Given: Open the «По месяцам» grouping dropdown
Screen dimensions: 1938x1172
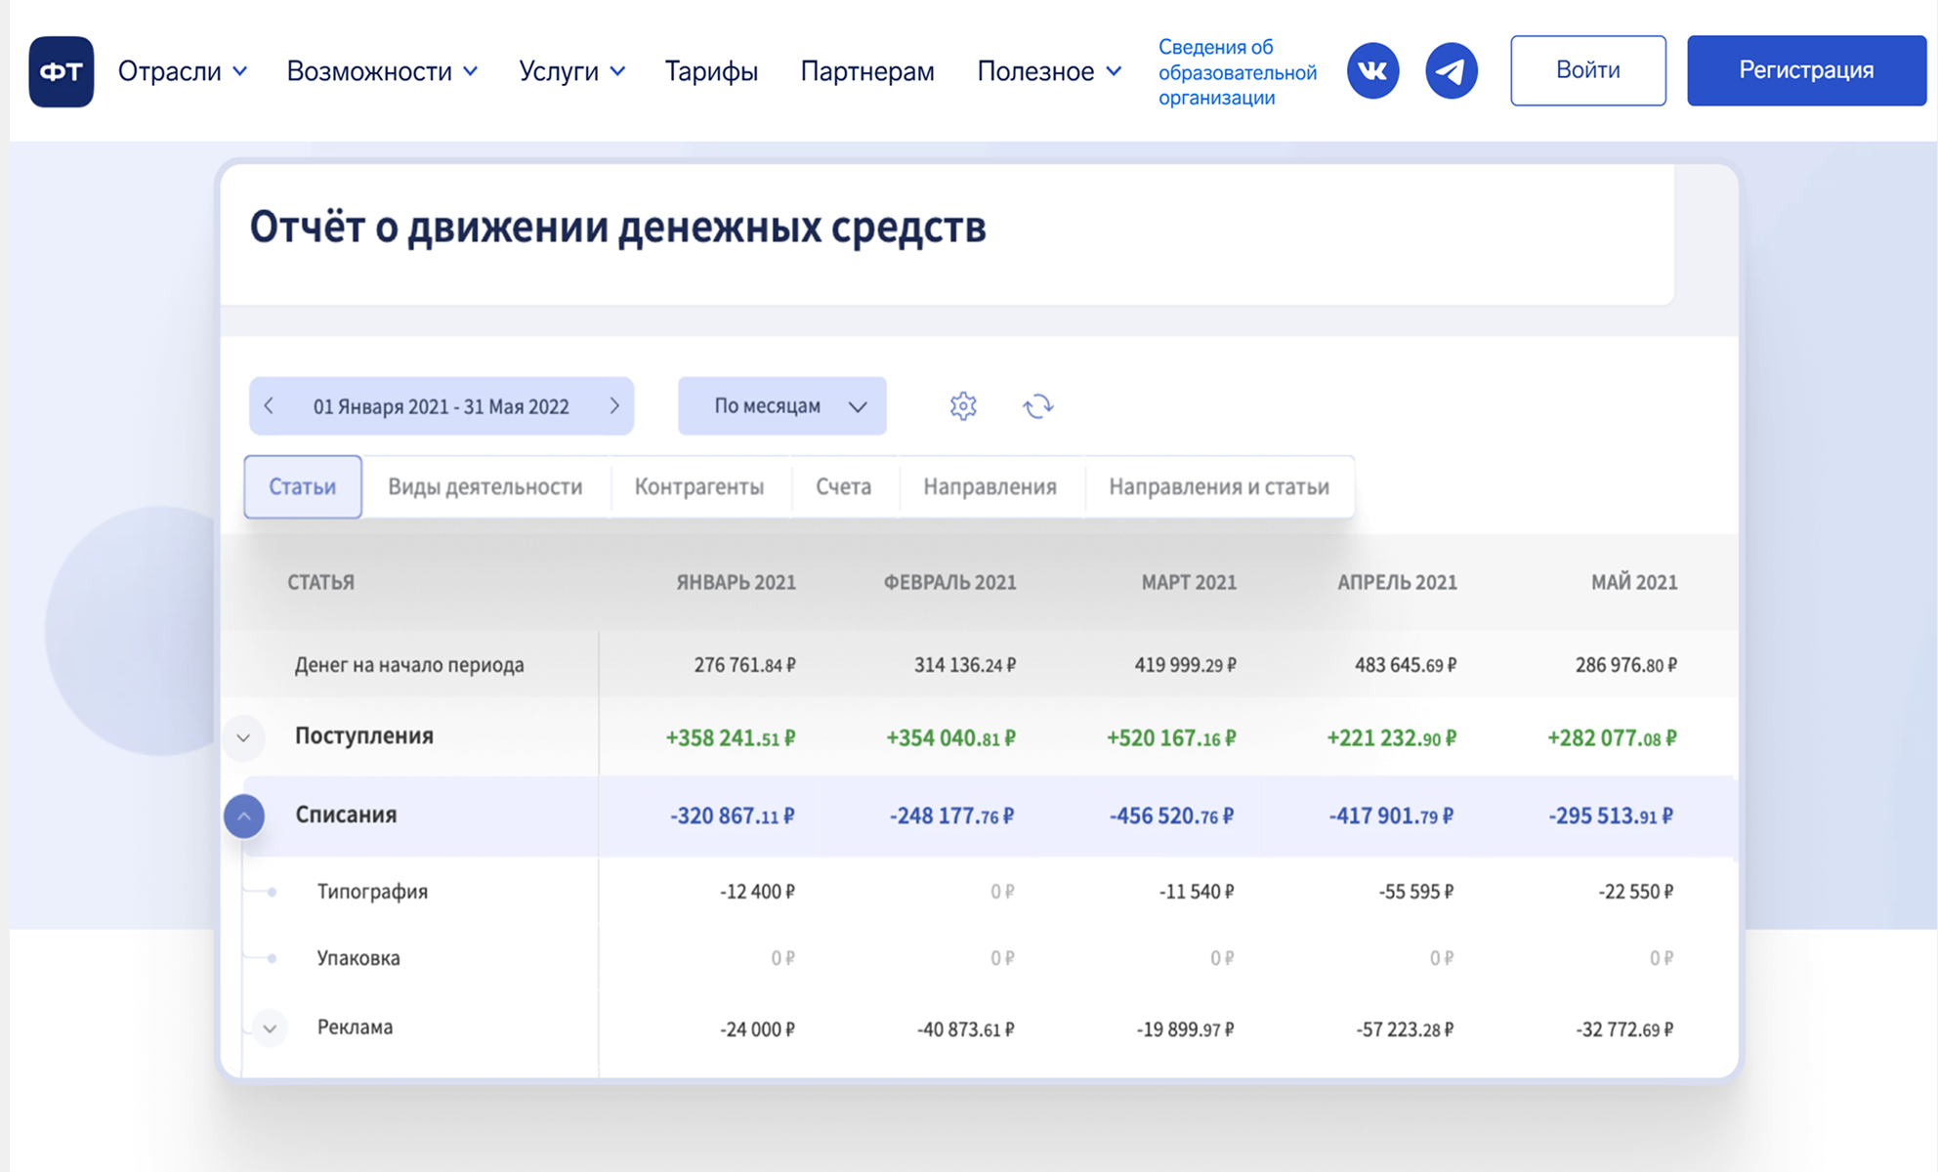Looking at the screenshot, I should coord(781,405).
